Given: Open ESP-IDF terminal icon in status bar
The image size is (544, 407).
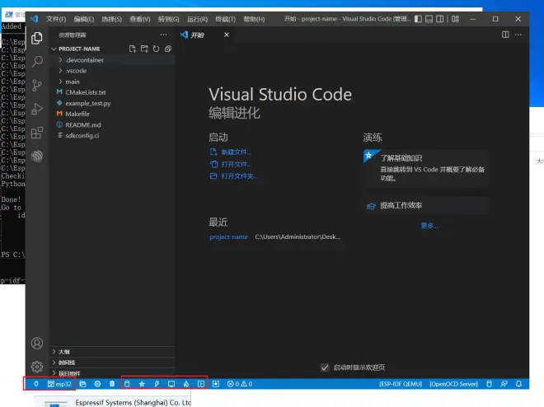Looking at the screenshot, I should [x=201, y=384].
